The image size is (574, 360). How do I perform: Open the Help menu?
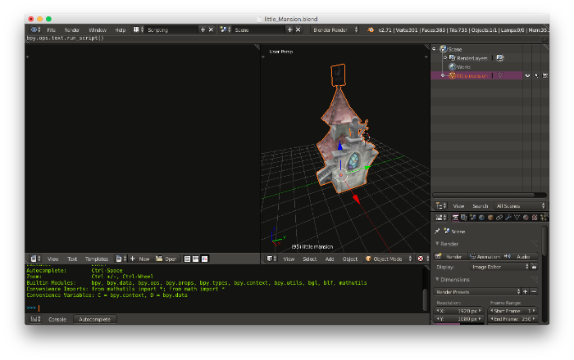coord(120,30)
